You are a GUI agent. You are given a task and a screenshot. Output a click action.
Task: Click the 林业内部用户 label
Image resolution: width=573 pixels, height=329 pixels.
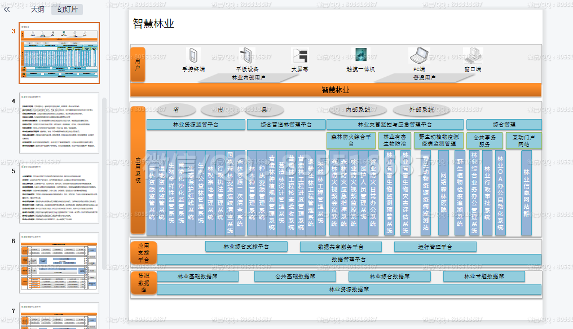[249, 77]
